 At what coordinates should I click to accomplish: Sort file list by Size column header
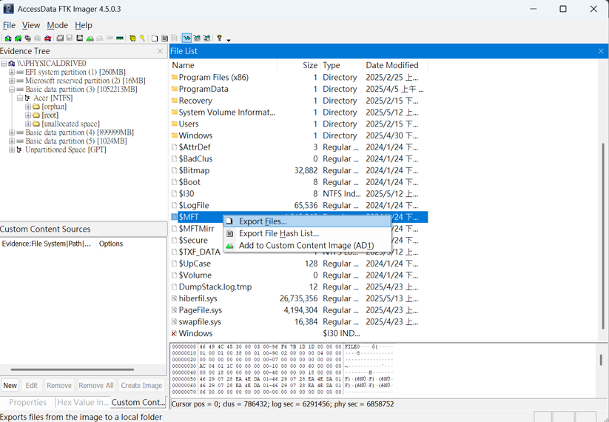[299, 65]
